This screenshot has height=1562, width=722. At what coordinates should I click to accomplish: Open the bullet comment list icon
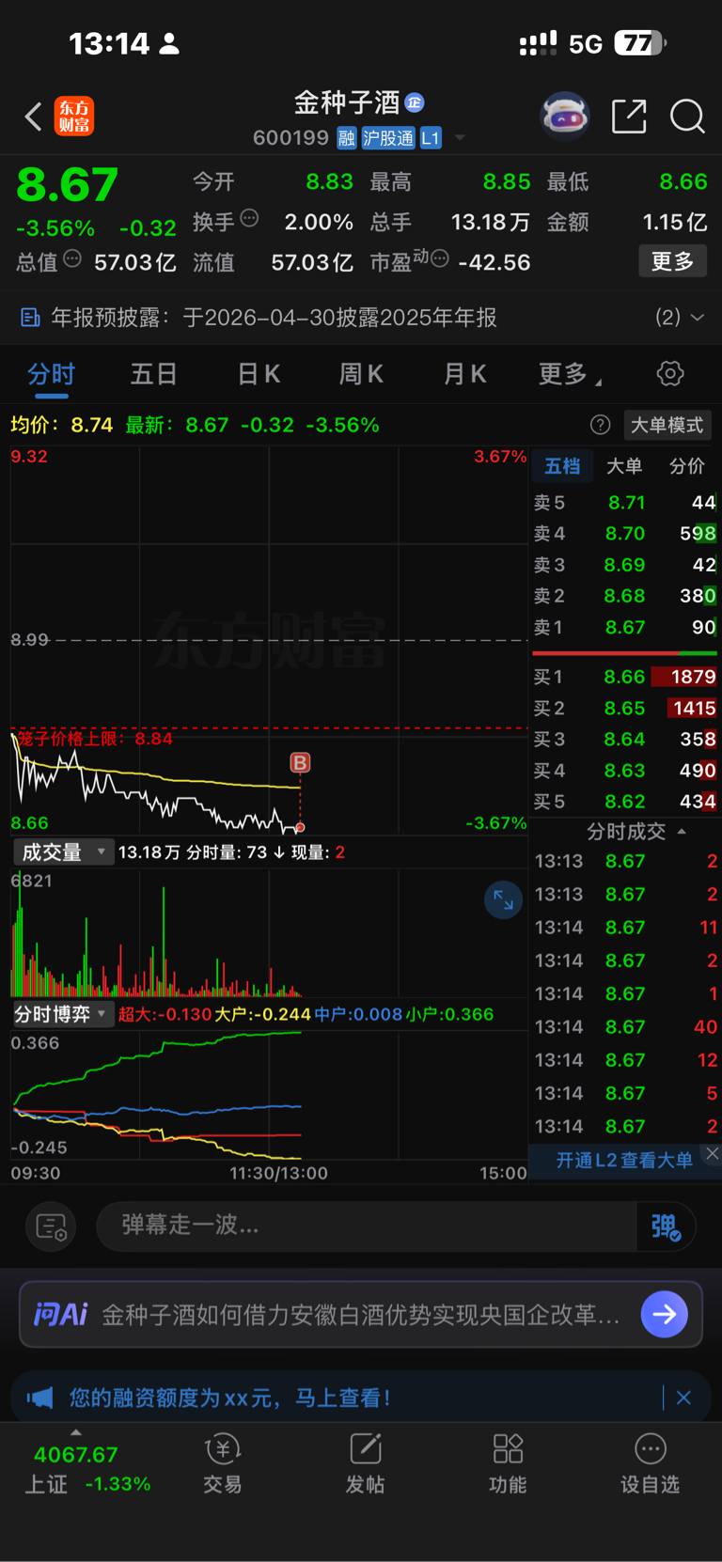coord(51,1226)
